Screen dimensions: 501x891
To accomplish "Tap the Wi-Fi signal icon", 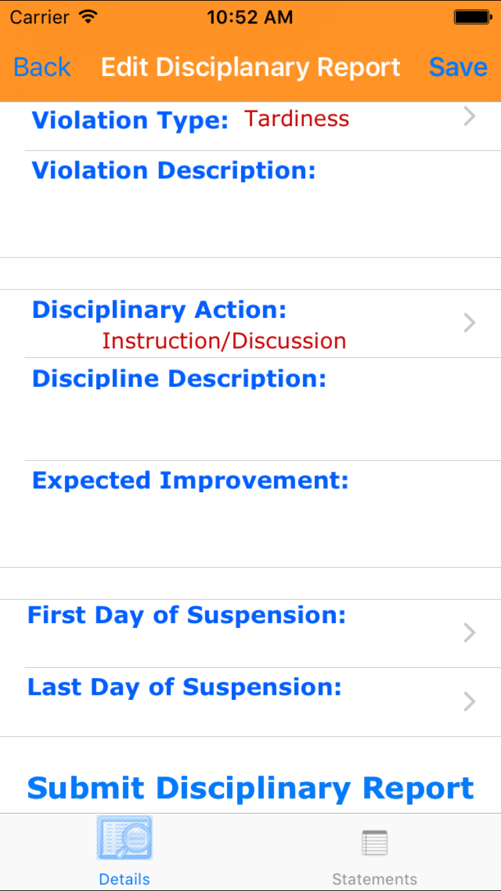I will (88, 17).
